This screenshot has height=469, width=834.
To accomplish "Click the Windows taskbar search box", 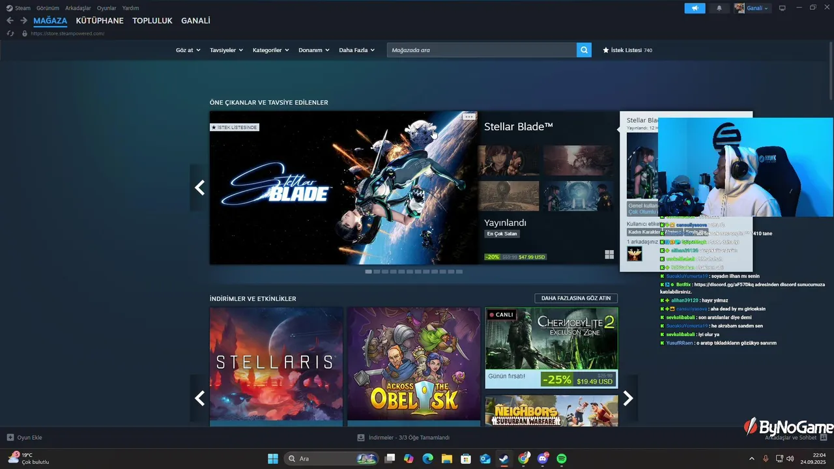I will point(331,459).
